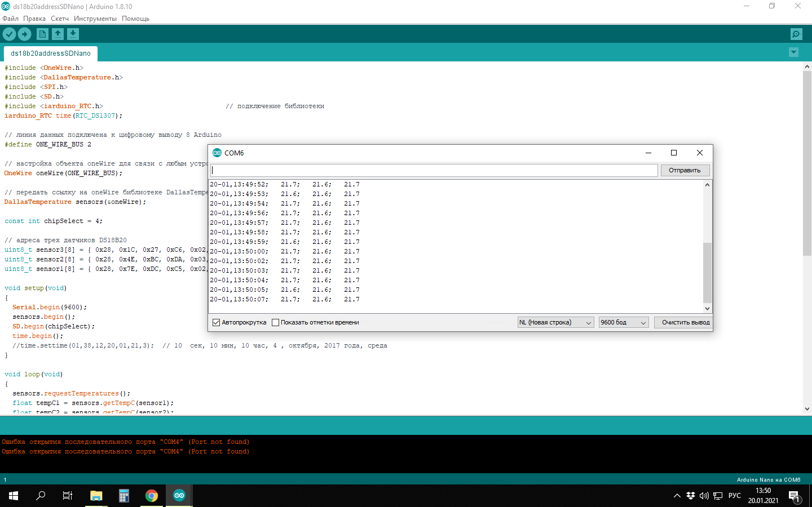Image resolution: width=812 pixels, height=507 pixels.
Task: Click status text "Arduino Nano на COM6"
Action: pos(769,480)
